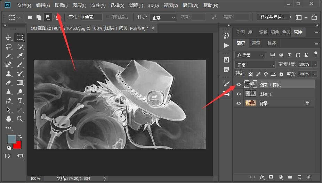This screenshot has width=322, height=183.
Task: Add layer style fx button
Action: [x=262, y=177]
